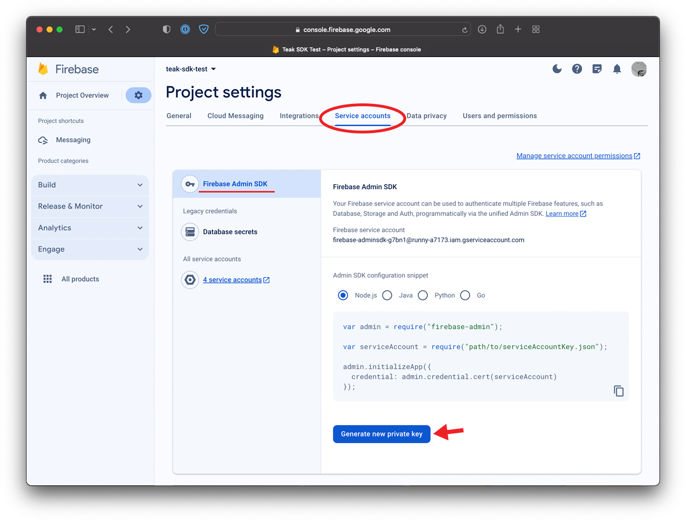
Task: Open the user account avatar
Action: coord(639,69)
